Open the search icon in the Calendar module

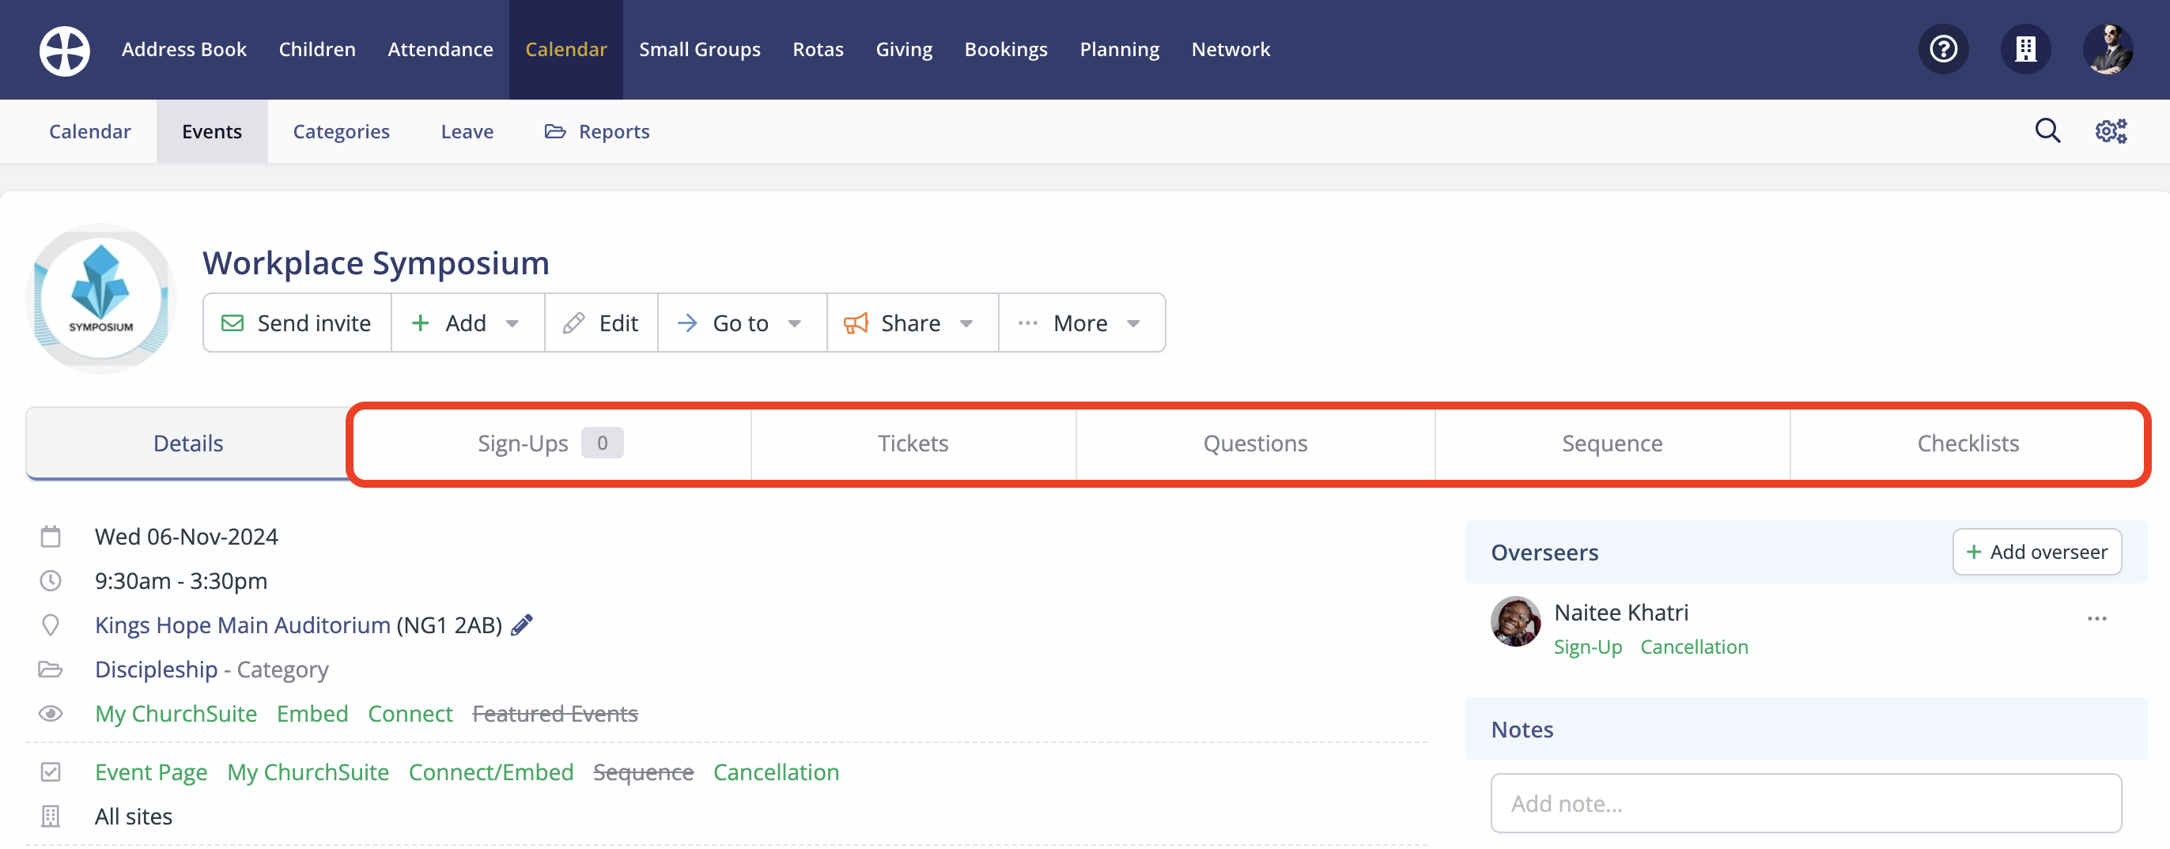tap(2048, 130)
